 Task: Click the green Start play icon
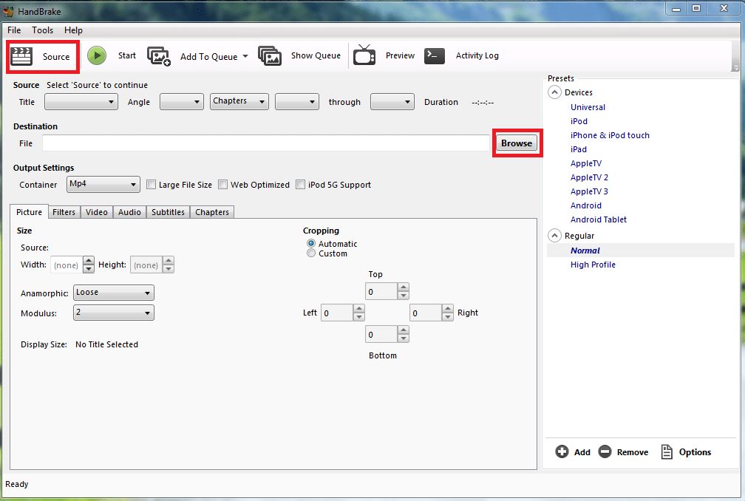[97, 55]
